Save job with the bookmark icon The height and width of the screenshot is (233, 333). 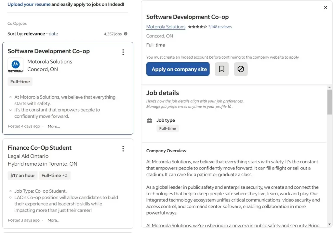pyautogui.click(x=221, y=69)
